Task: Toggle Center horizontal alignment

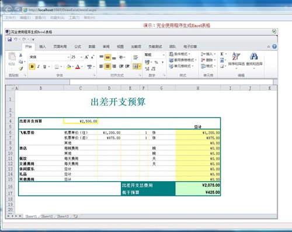Action: pyautogui.click(x=107, y=67)
